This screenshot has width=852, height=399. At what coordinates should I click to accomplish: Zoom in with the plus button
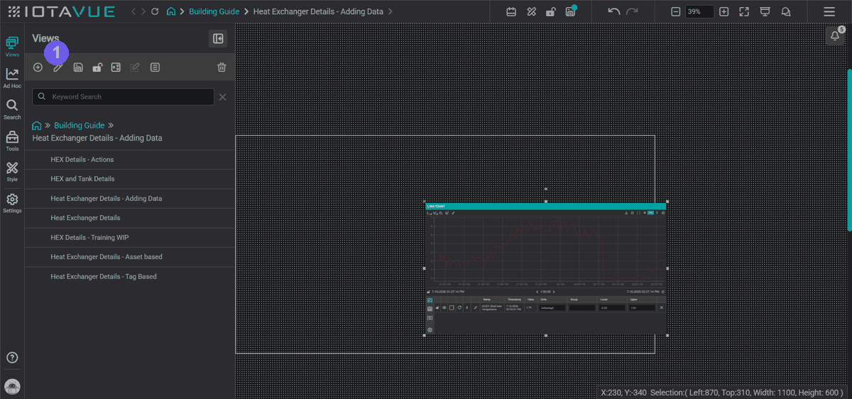pos(723,12)
